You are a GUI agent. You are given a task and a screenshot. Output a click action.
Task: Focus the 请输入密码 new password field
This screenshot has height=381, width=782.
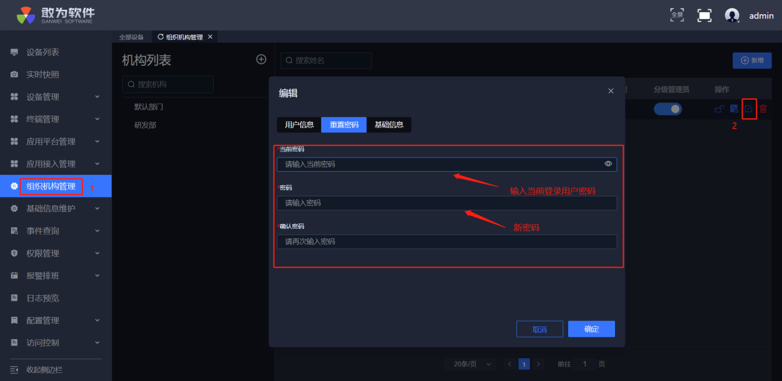[x=447, y=203]
